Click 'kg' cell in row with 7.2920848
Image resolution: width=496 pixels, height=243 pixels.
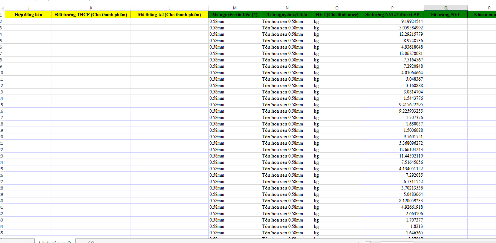click(x=337, y=66)
